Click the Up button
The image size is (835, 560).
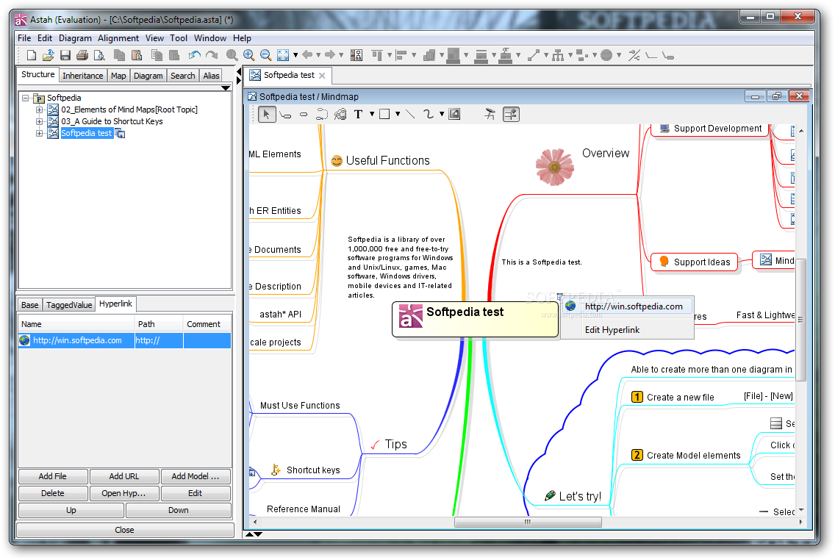tap(71, 510)
